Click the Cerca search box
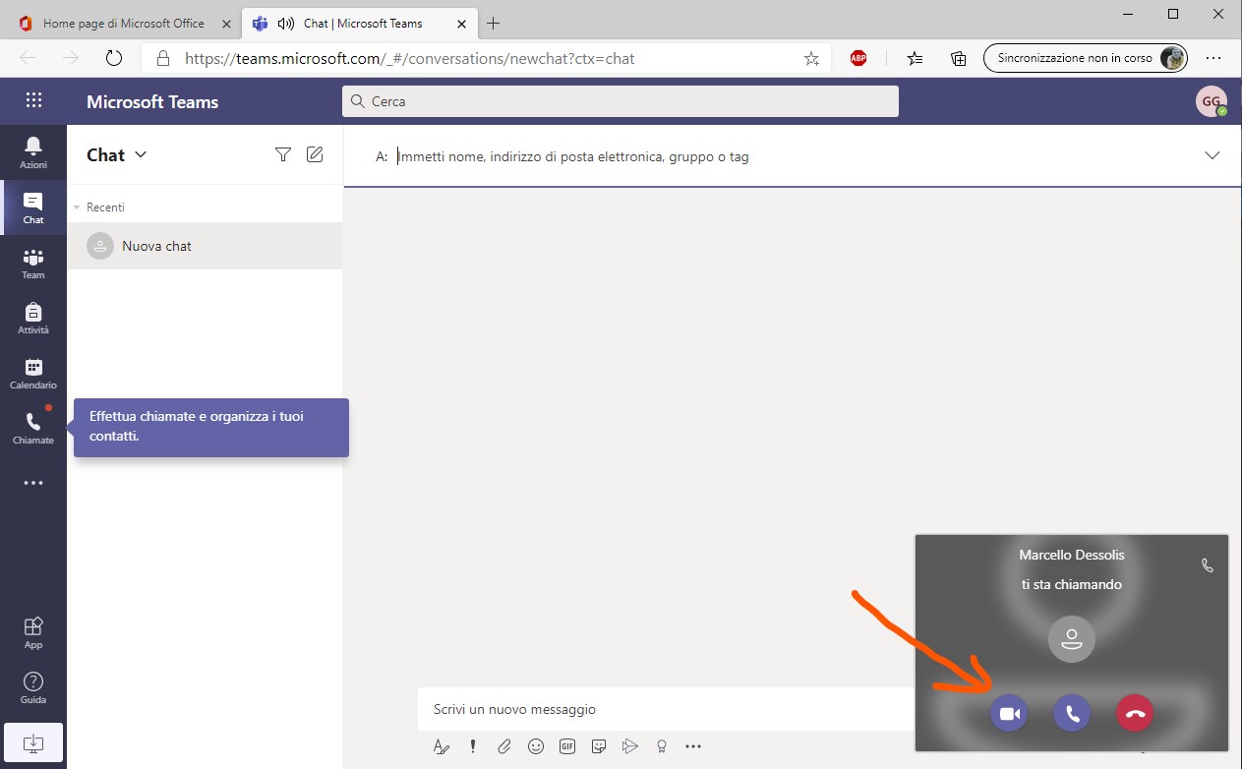Screen dimensions: 1242x769 pyautogui.click(x=621, y=101)
